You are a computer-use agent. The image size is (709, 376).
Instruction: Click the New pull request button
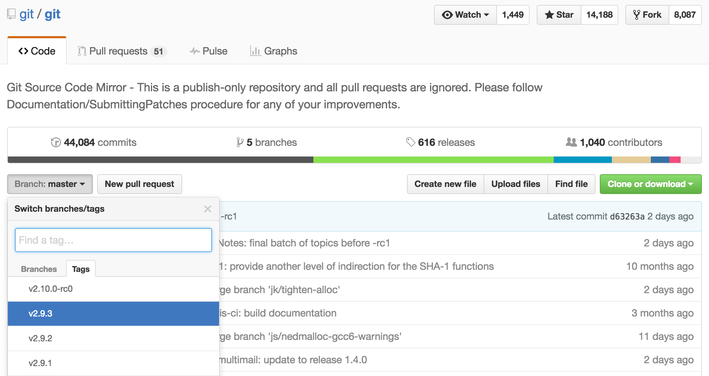139,184
